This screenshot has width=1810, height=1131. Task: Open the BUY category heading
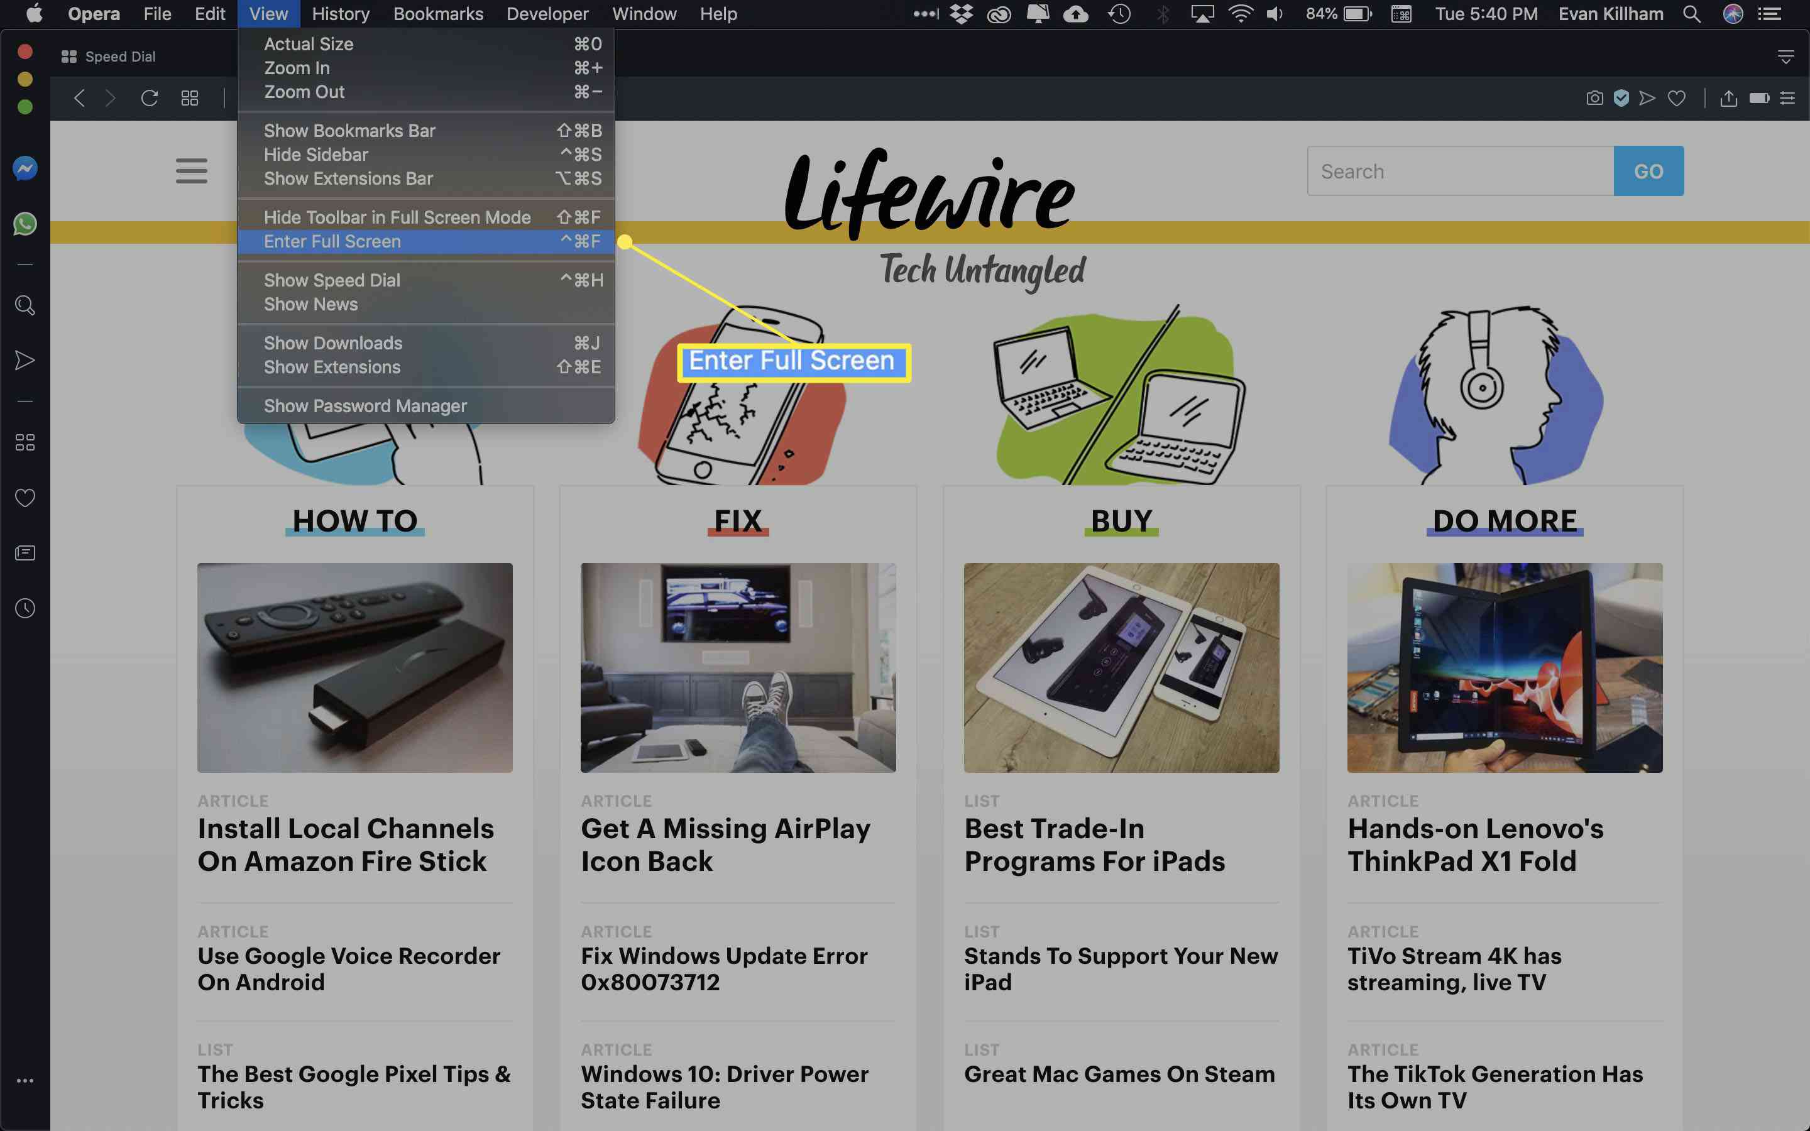[1121, 521]
